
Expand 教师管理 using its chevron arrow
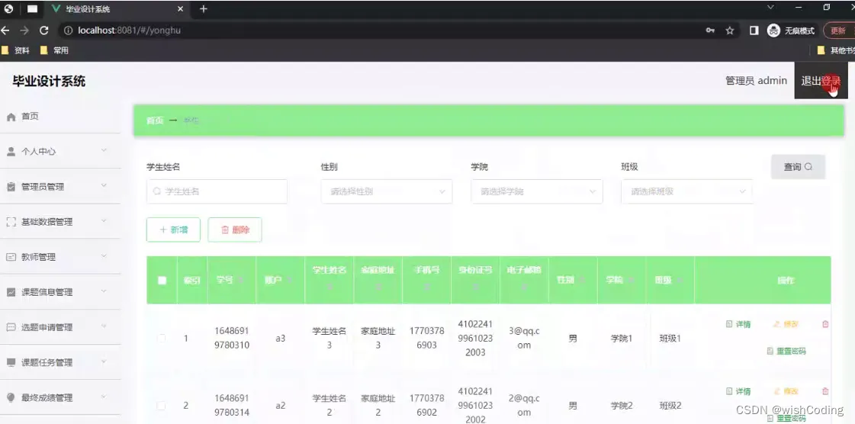[104, 256]
